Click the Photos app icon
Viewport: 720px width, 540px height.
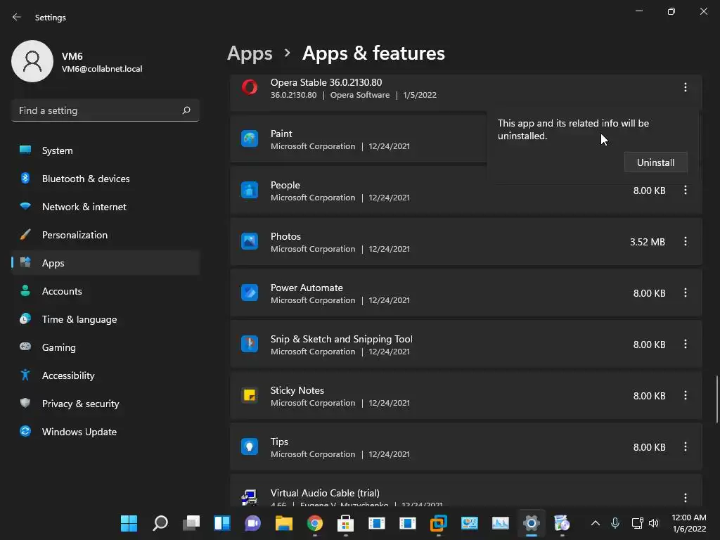(x=250, y=242)
